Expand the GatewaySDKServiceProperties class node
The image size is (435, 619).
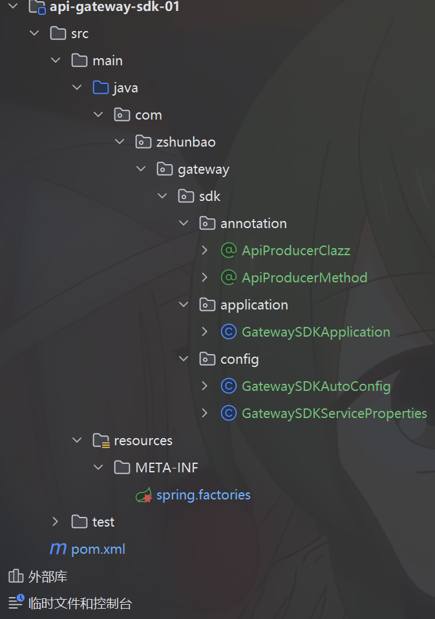(205, 414)
